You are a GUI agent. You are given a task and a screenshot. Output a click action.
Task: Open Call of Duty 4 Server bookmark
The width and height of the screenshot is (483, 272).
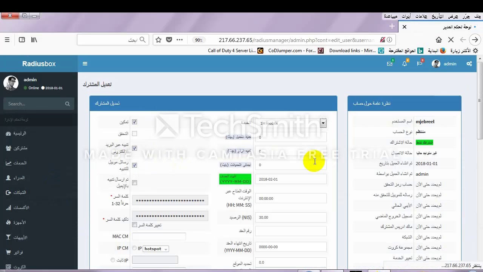(235, 51)
